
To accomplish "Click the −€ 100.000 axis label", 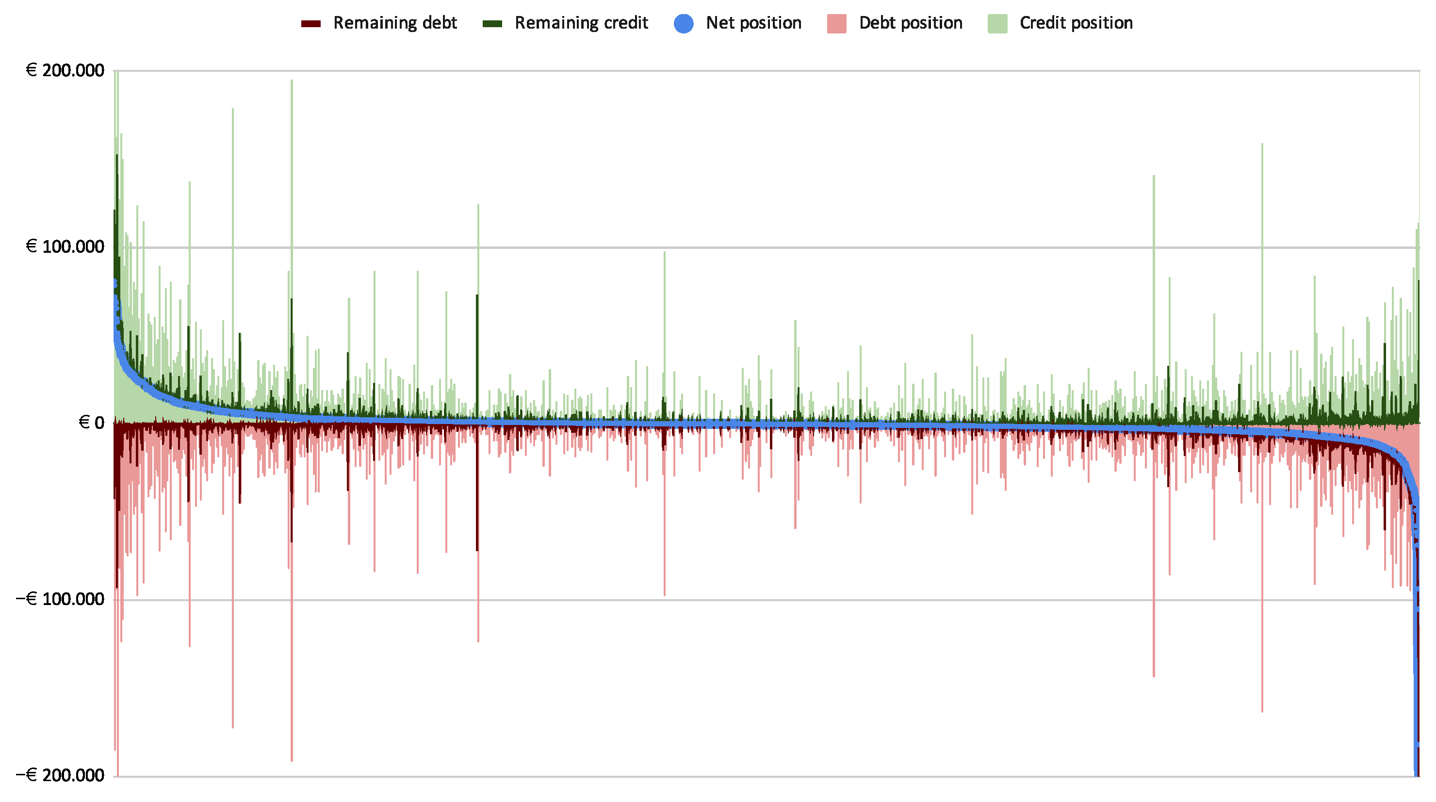I will pyautogui.click(x=60, y=600).
